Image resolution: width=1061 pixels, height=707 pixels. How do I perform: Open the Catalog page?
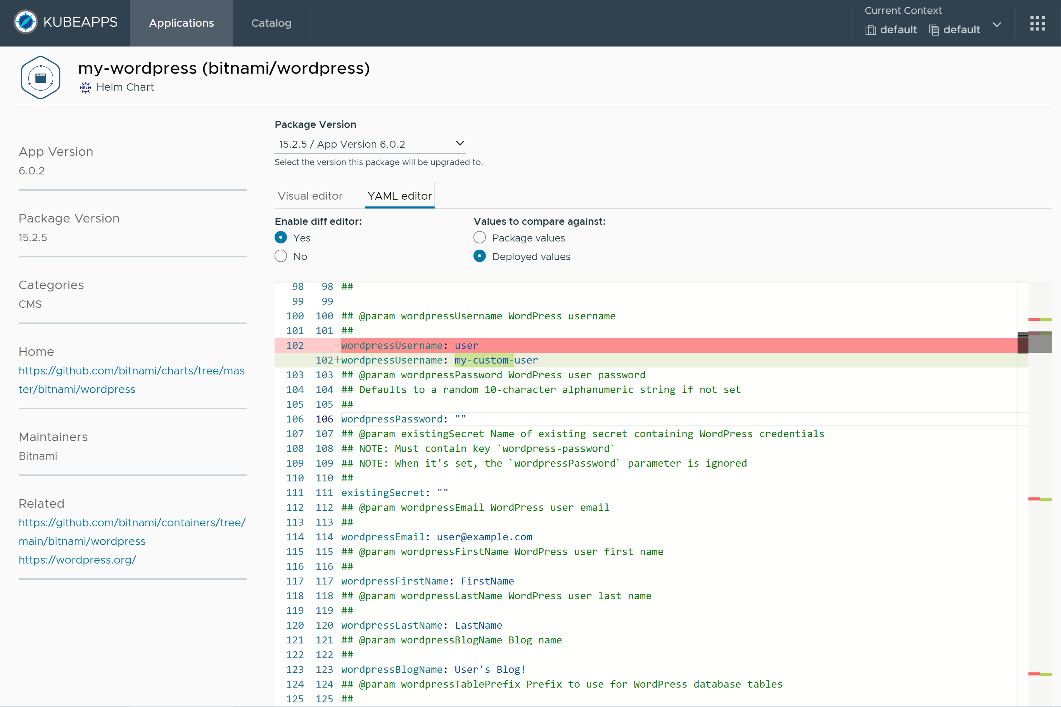tap(271, 23)
